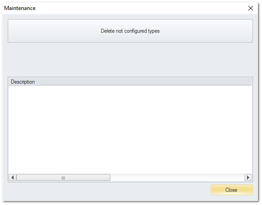Dismiss the Maintenance window using Close

(x=232, y=190)
